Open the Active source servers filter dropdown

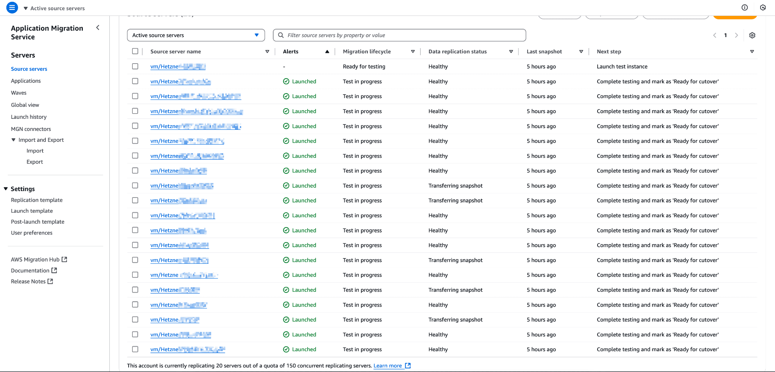pos(196,35)
